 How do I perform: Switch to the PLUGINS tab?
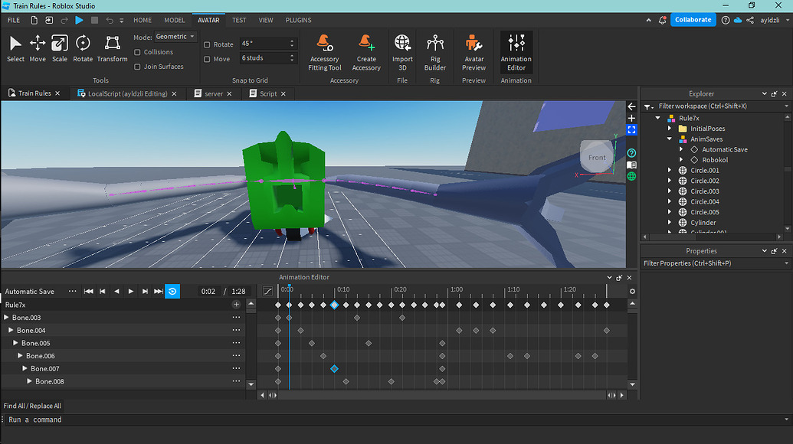point(298,20)
